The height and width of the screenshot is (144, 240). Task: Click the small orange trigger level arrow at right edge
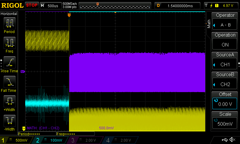206,24
